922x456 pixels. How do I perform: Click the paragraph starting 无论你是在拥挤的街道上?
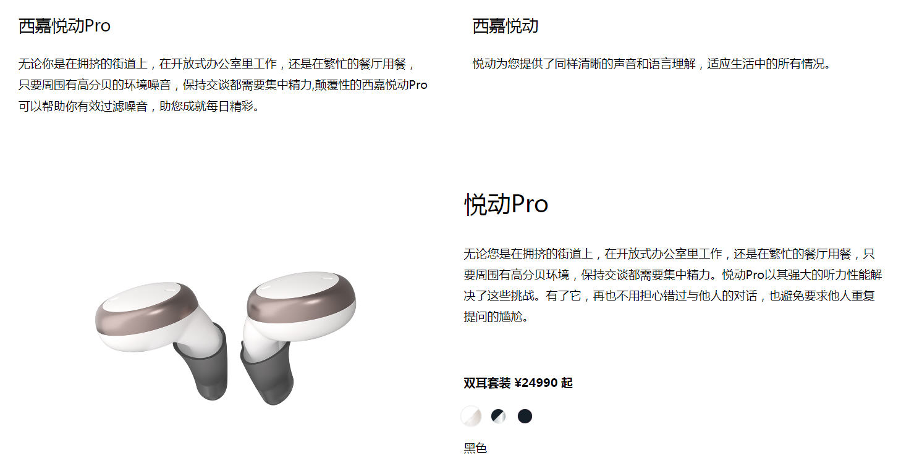[x=223, y=85]
